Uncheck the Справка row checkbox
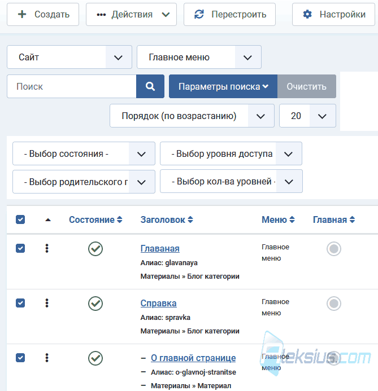This screenshot has width=378, height=391. 20,303
